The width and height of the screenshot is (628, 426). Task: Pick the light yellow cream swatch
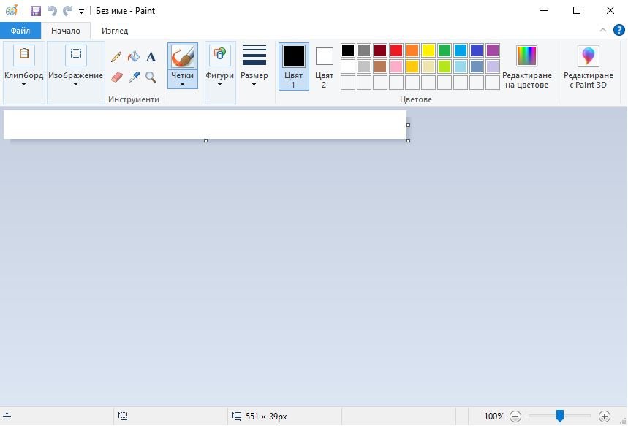tap(428, 66)
